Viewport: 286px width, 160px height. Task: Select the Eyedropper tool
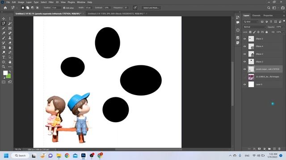click(x=4, y=33)
